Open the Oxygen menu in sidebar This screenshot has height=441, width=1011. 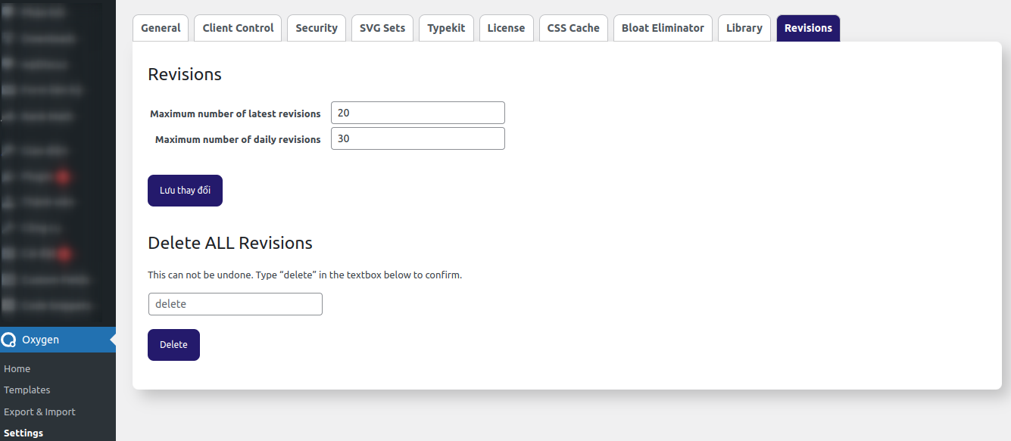58,340
